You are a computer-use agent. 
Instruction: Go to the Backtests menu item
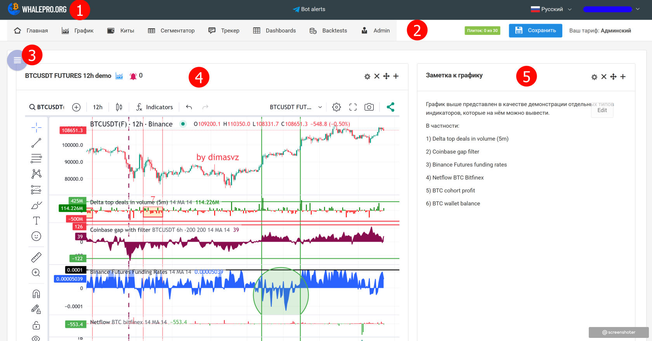pos(328,31)
